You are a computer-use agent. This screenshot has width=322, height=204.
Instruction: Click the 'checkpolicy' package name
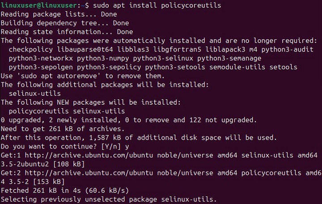click(31, 49)
